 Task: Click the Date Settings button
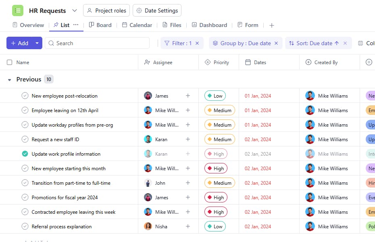pos(157,10)
